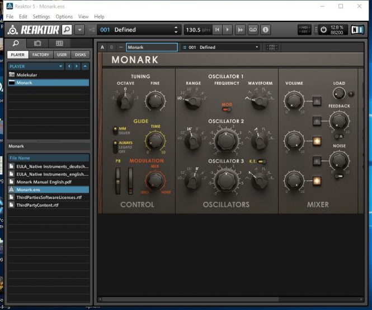Select the search browser tab in sidebar
The image size is (372, 310).
[x=16, y=43]
